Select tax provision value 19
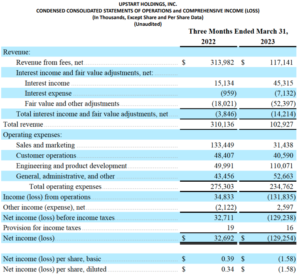 click(231, 228)
